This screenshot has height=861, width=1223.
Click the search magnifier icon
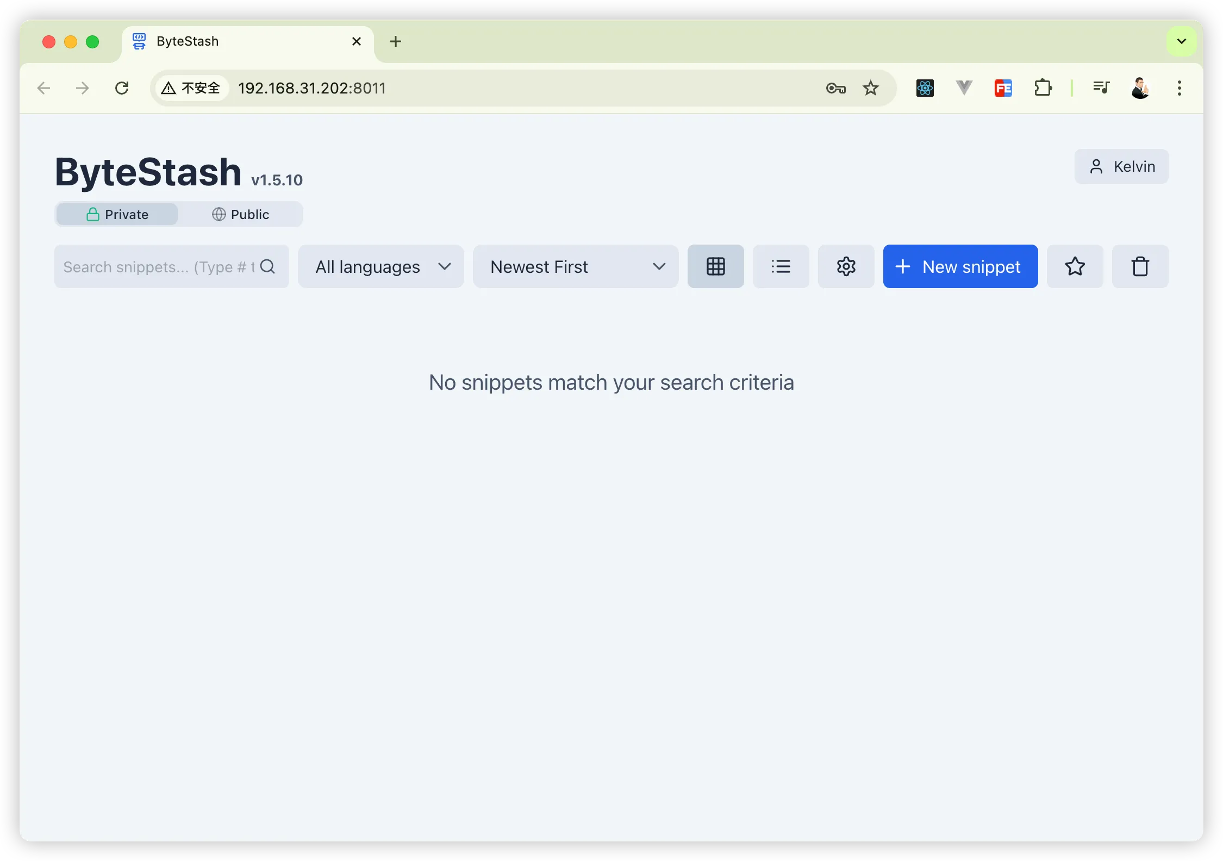267,266
